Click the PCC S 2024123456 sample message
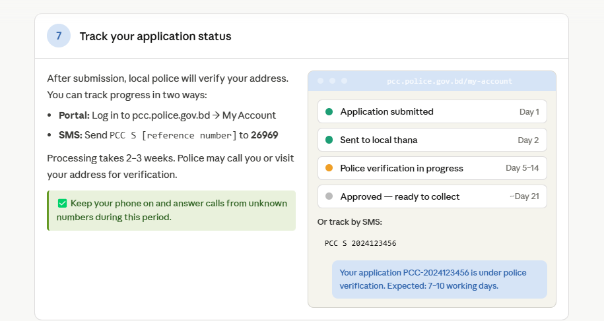 tap(360, 243)
